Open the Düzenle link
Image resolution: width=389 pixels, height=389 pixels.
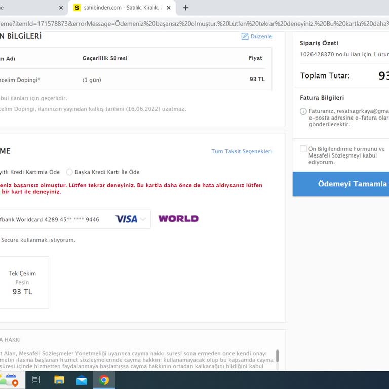(261, 36)
